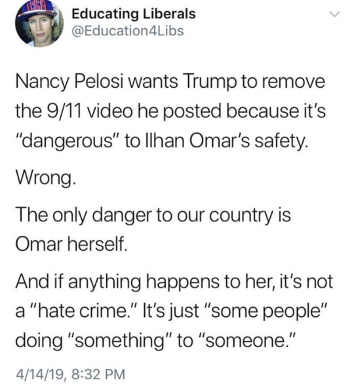
Task: Select the line "Omar herself."
Action: tap(71, 244)
